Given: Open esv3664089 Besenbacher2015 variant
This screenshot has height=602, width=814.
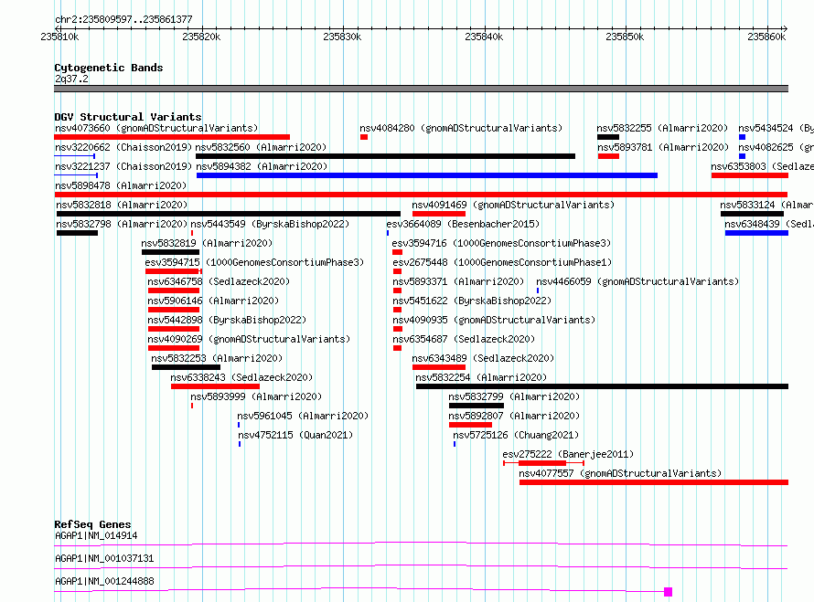Looking at the screenshot, I should pyautogui.click(x=463, y=224).
